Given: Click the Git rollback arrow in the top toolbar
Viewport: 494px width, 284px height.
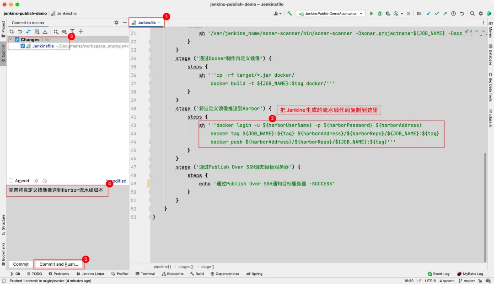Looking at the screenshot, I should click(x=462, y=14).
